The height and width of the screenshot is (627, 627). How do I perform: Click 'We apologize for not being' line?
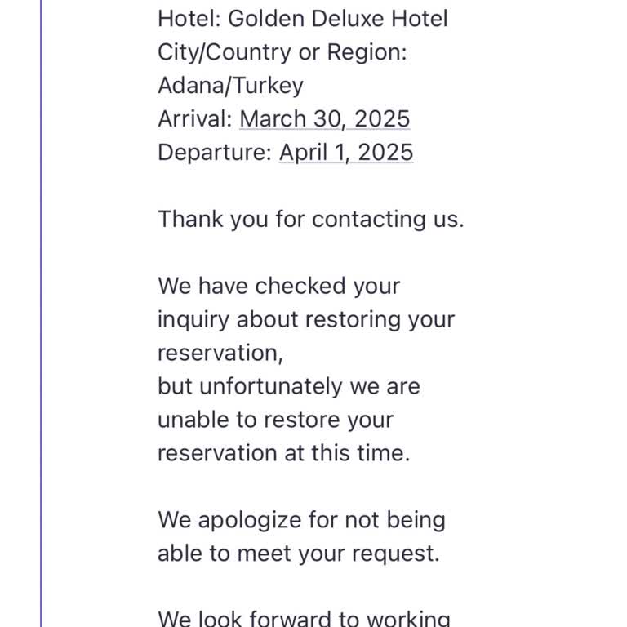[301, 520]
